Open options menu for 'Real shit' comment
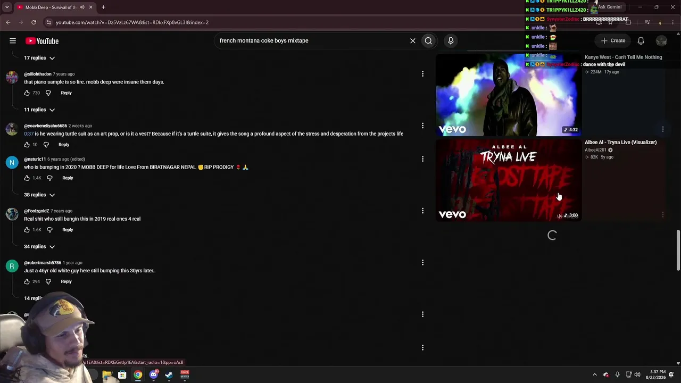This screenshot has width=681, height=383. click(x=422, y=211)
